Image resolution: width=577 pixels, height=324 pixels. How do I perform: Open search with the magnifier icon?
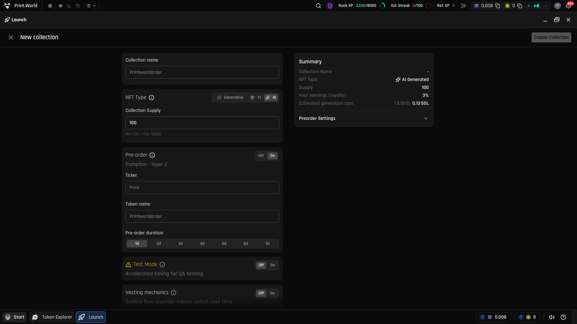pyautogui.click(x=318, y=6)
